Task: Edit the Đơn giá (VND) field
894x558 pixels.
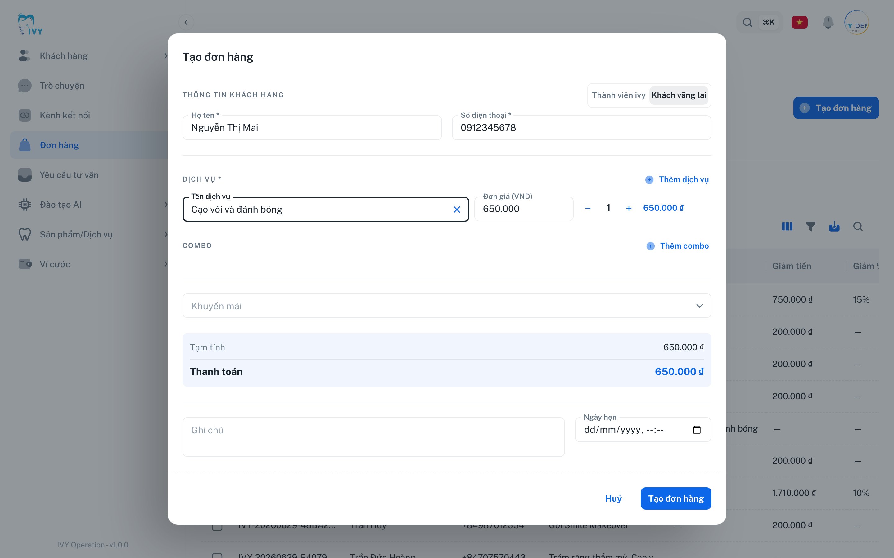Action: (x=524, y=209)
